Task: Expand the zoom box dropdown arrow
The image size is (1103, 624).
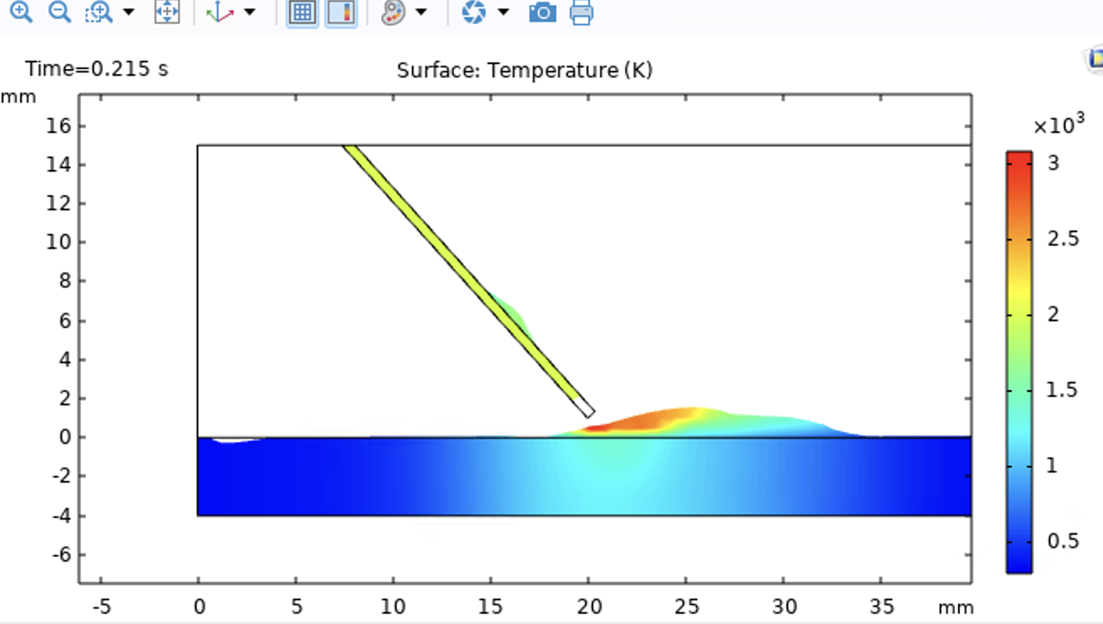Action: [128, 12]
